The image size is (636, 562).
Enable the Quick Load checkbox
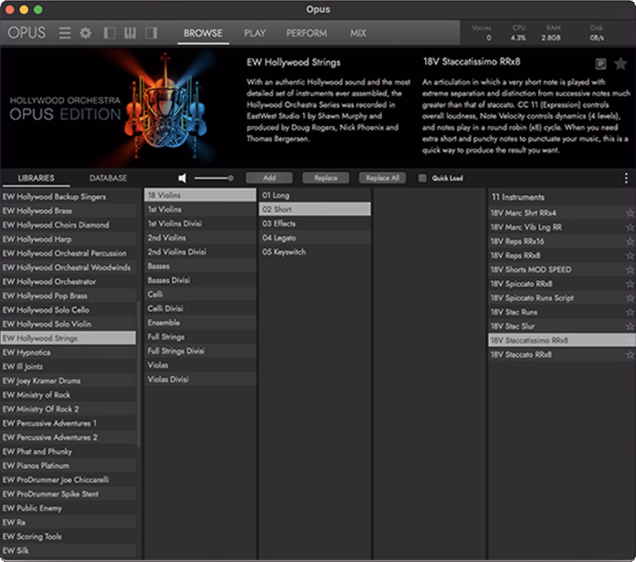coord(422,178)
